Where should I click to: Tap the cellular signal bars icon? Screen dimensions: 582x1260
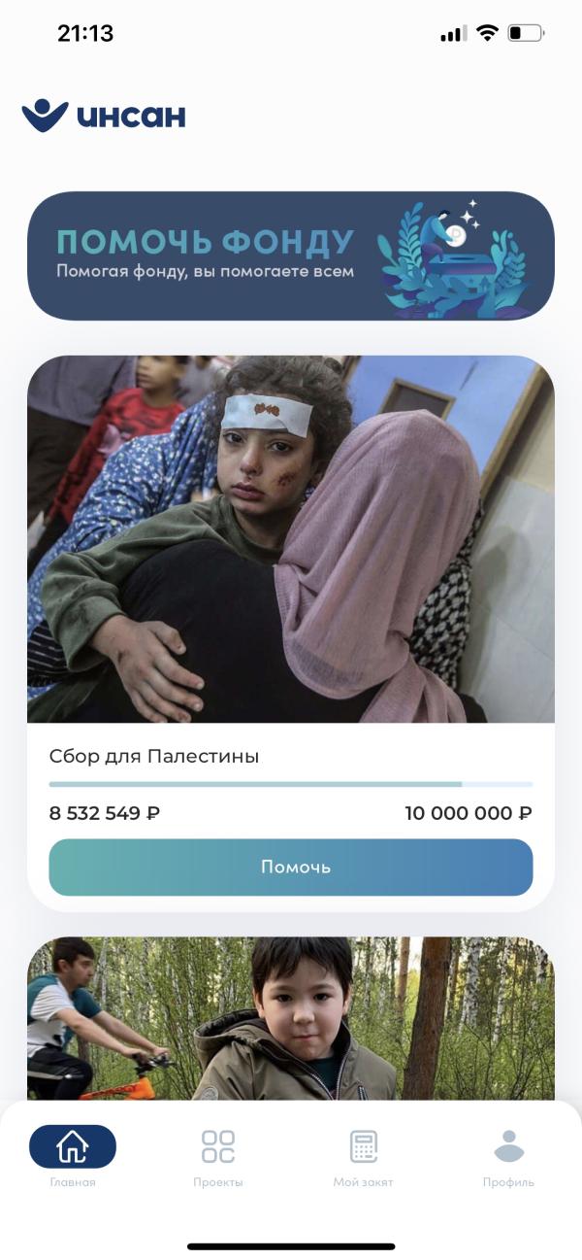click(x=453, y=34)
